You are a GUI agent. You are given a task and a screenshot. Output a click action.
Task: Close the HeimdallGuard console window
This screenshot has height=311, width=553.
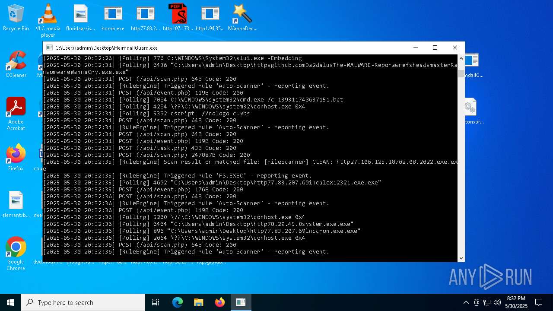pyautogui.click(x=454, y=48)
